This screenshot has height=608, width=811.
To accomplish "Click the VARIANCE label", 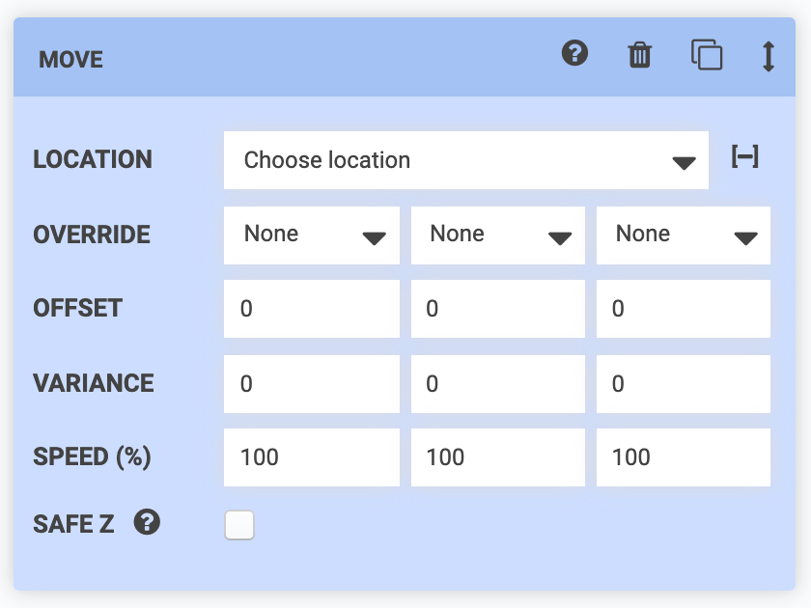I will click(x=93, y=383).
